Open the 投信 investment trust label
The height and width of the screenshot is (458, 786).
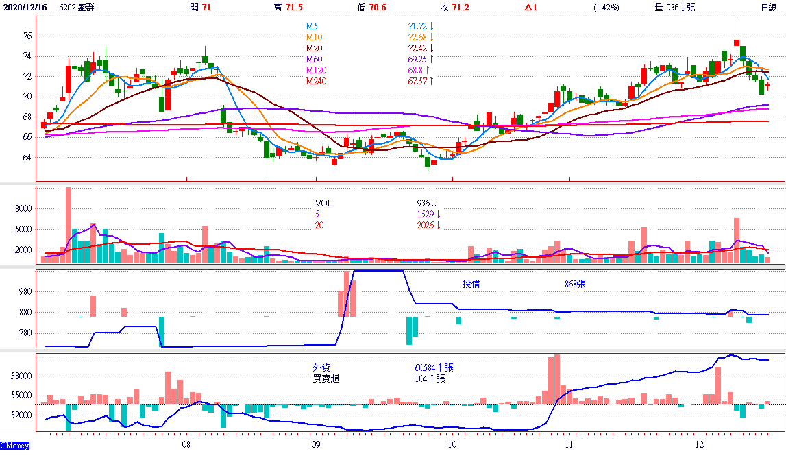tap(471, 284)
